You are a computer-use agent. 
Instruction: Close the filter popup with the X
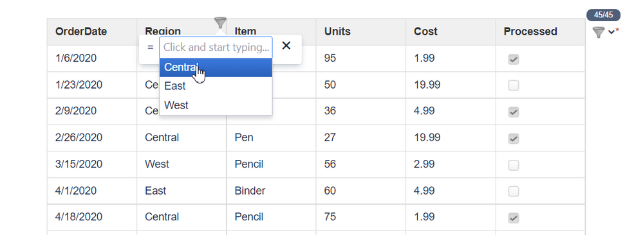[x=286, y=46]
